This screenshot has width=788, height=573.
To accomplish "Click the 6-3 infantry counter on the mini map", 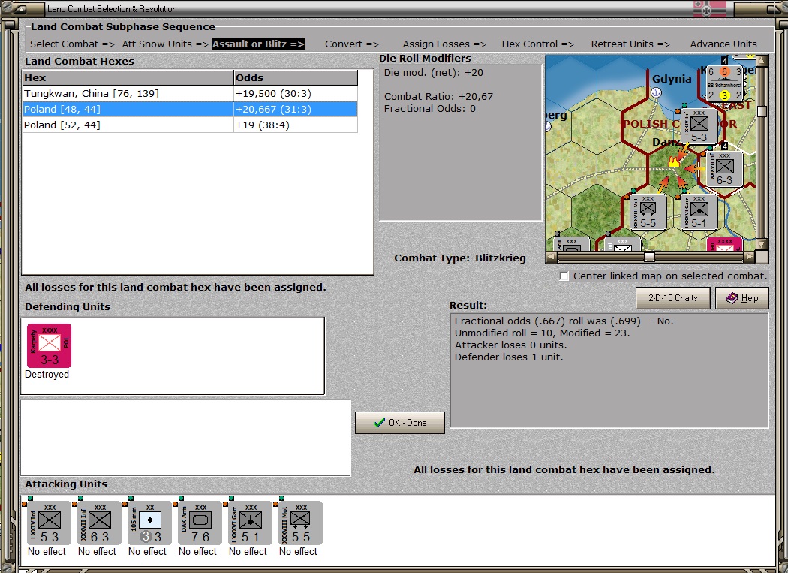I will (724, 169).
